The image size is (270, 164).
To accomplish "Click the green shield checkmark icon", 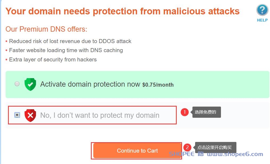I will pos(30,84).
